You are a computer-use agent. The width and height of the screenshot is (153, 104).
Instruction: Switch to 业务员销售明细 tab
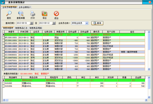coord(9,7)
